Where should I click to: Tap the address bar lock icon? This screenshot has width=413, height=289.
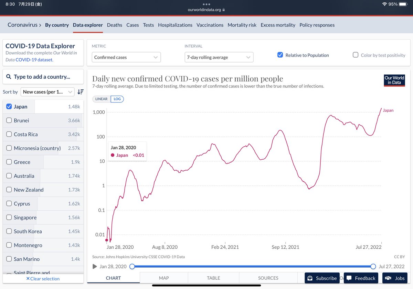click(x=224, y=10)
